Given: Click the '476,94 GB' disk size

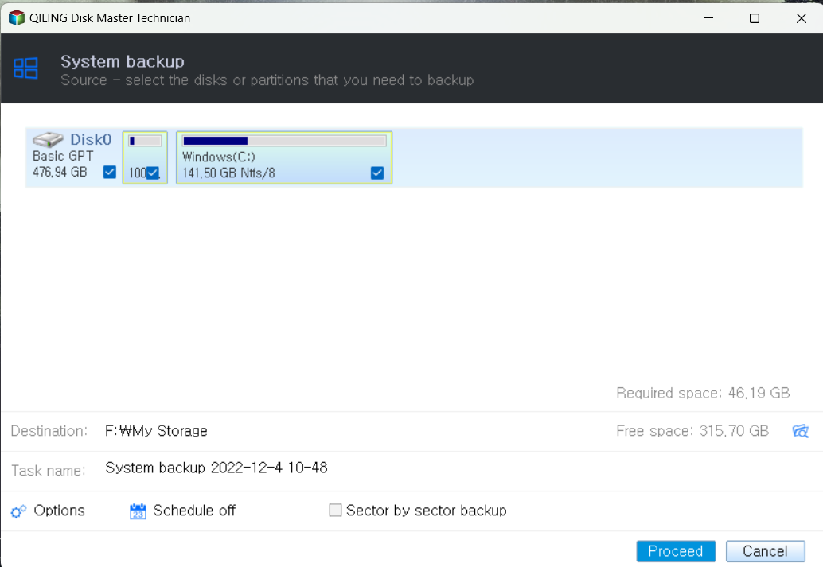Looking at the screenshot, I should coord(60,172).
